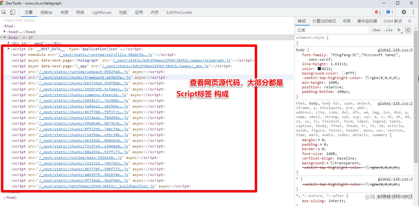Open the #fff background-color swatch
419x206 pixels.
point(343,73)
